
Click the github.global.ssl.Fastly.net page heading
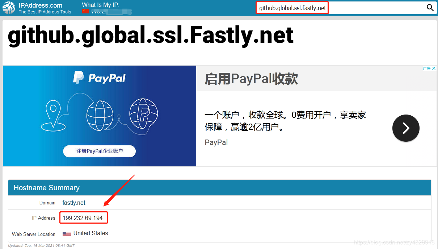[151, 35]
